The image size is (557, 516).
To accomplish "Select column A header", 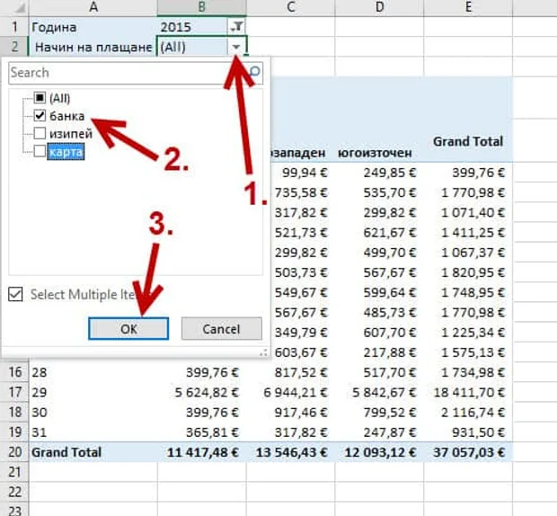I will click(x=93, y=7).
